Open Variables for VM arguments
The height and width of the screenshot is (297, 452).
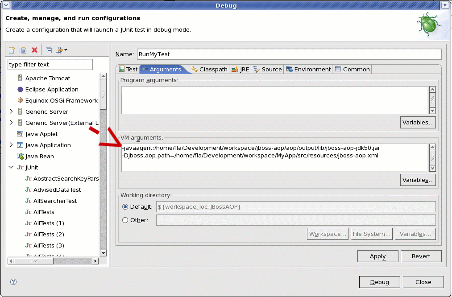(418, 180)
